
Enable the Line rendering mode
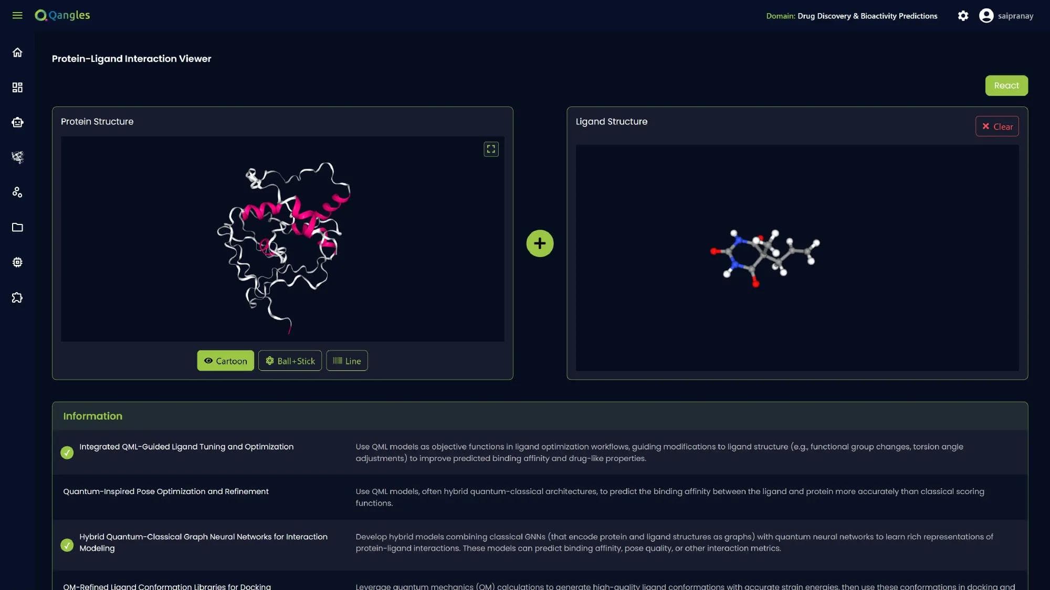[346, 360]
